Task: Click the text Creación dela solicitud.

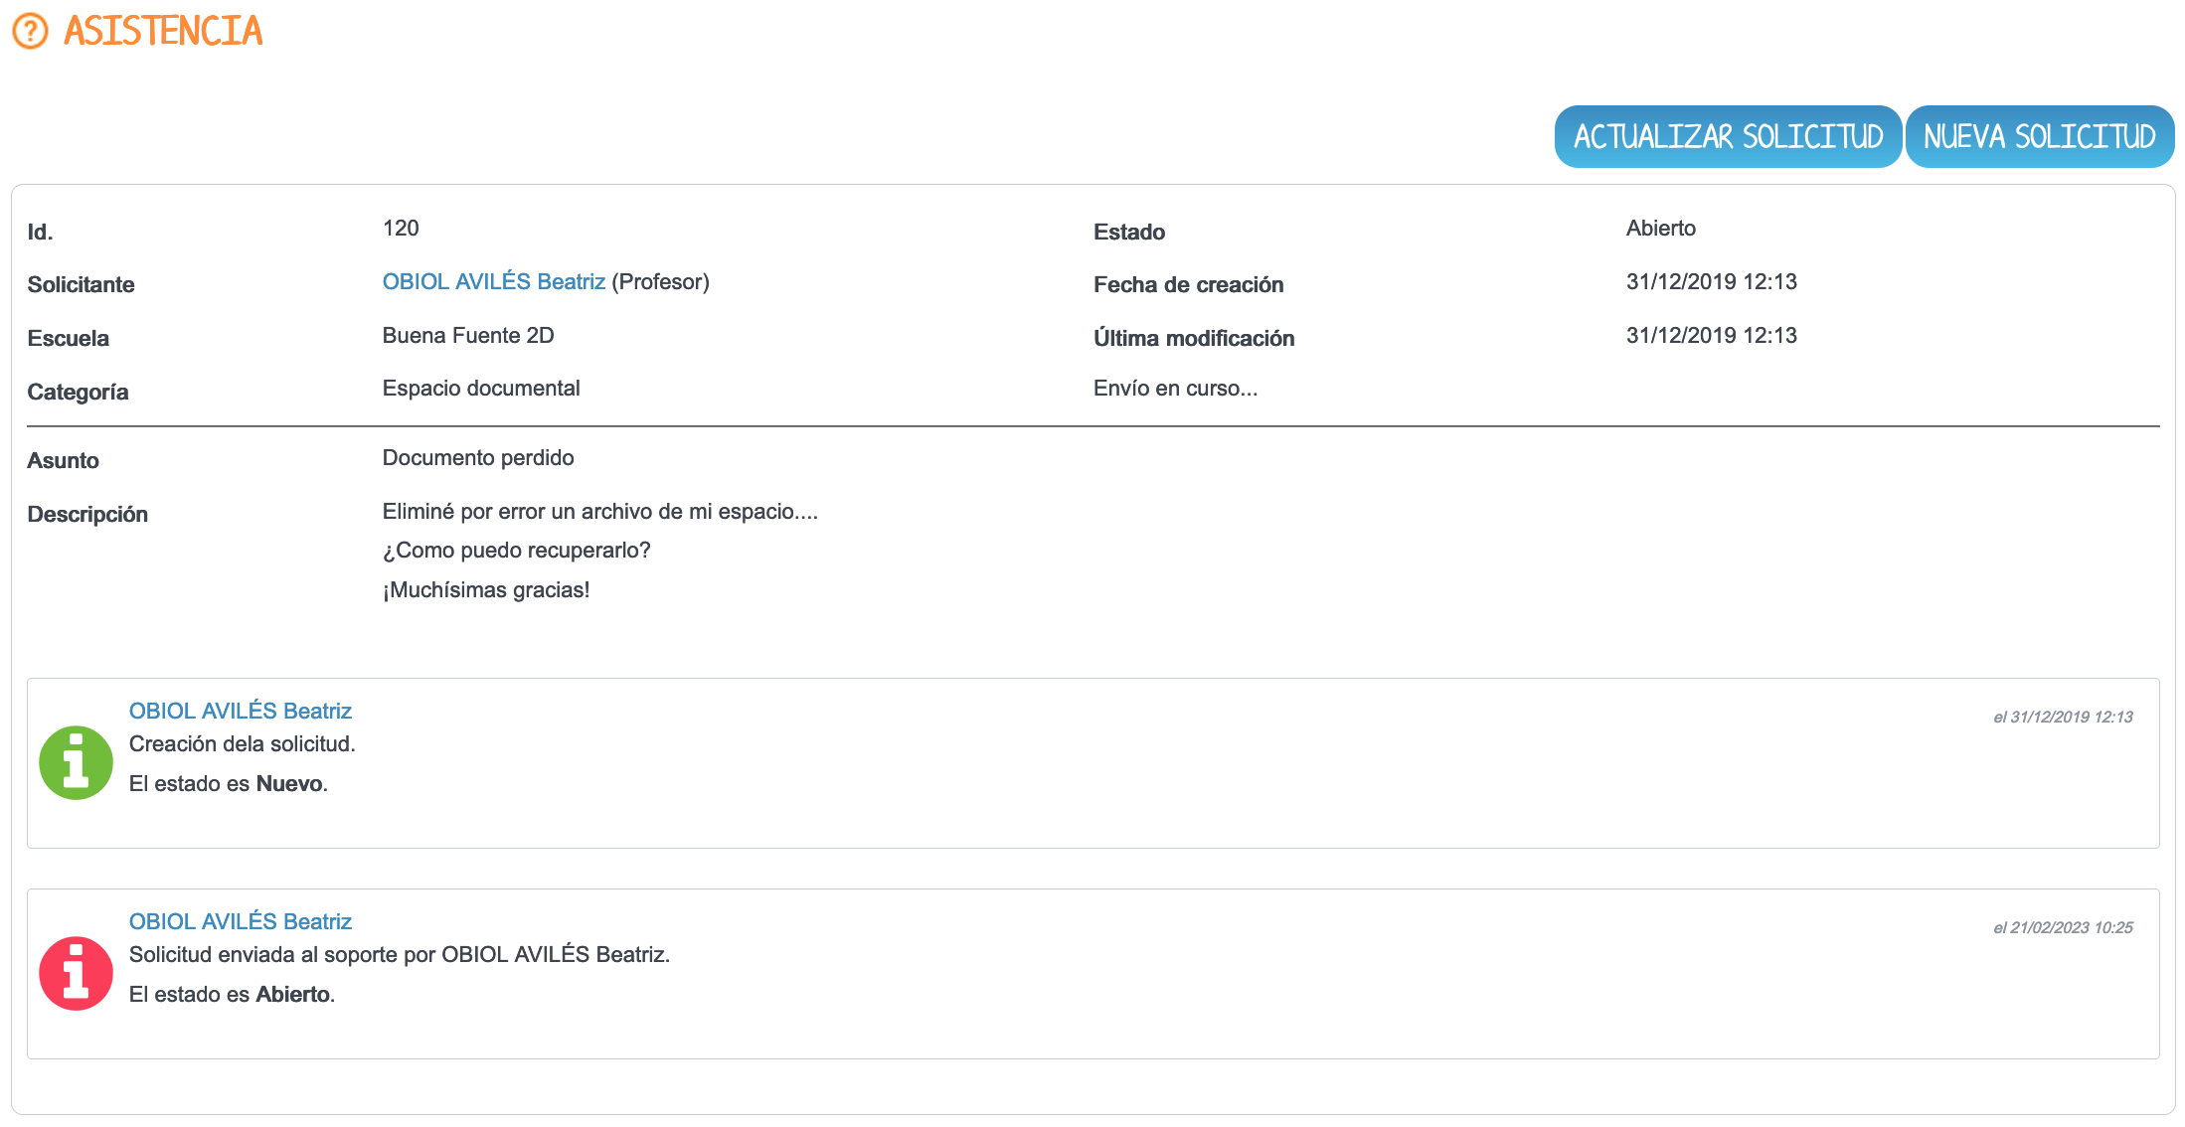Action: (243, 744)
